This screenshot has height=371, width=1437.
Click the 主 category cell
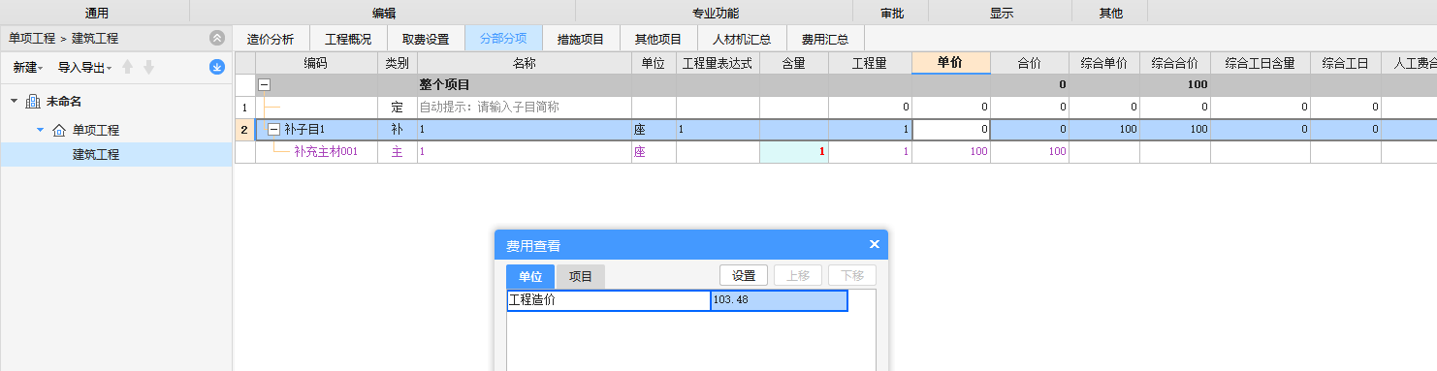point(397,151)
